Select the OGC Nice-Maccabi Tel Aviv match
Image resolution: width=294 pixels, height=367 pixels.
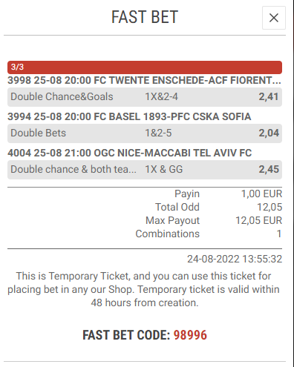129,153
